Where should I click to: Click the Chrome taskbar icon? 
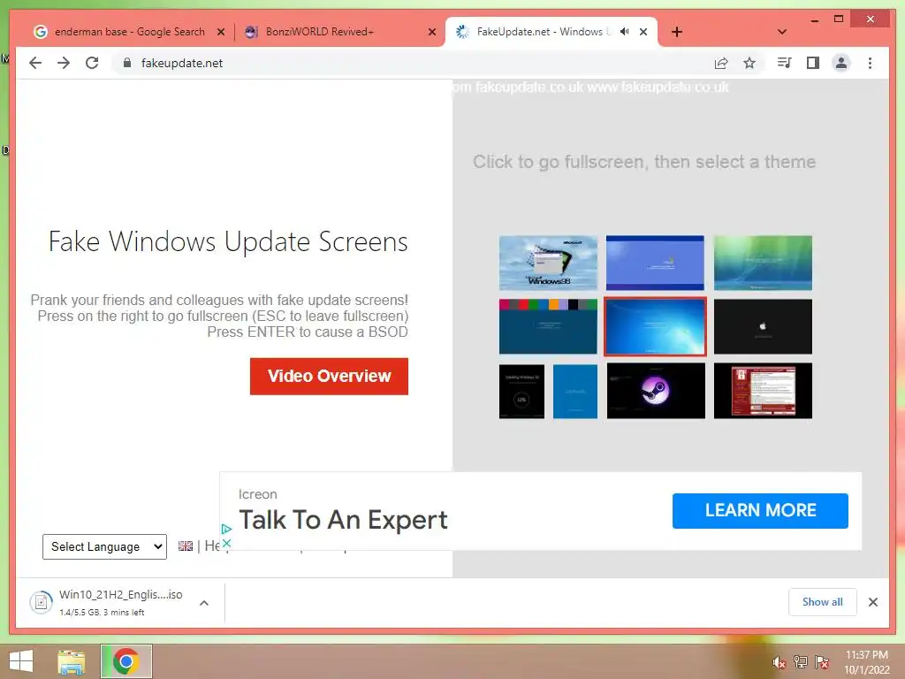coord(125,661)
